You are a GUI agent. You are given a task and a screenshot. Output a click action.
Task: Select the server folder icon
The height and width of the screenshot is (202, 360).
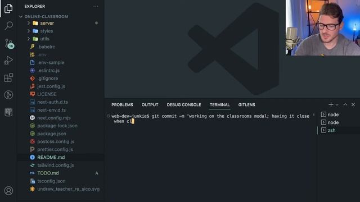pos(35,23)
